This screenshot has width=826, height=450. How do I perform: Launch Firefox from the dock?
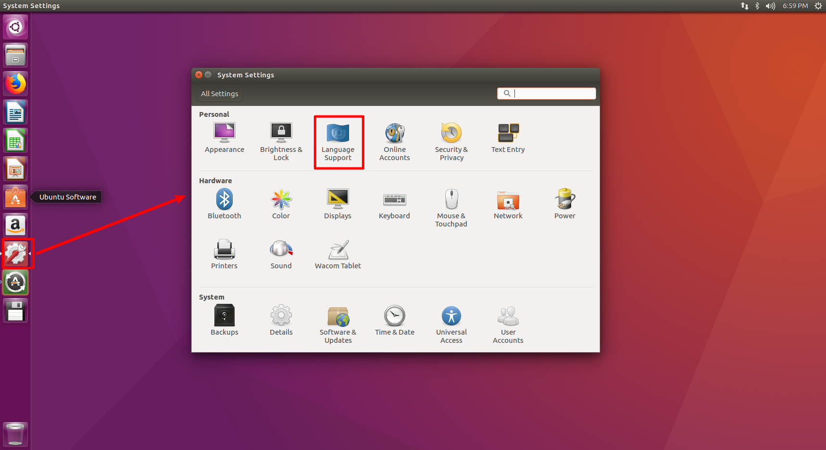click(15, 83)
